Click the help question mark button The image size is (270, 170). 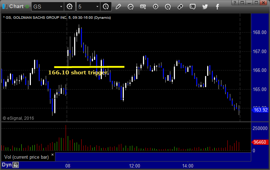[235, 2]
